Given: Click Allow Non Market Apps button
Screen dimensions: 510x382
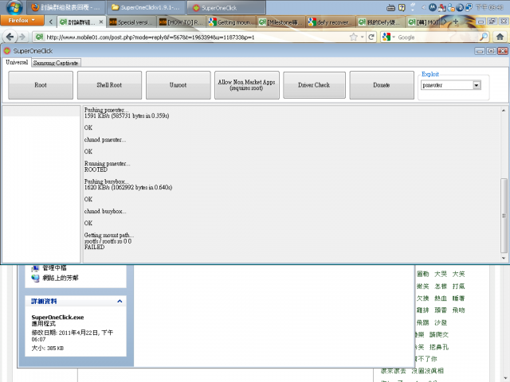Looking at the screenshot, I should tap(247, 85).
